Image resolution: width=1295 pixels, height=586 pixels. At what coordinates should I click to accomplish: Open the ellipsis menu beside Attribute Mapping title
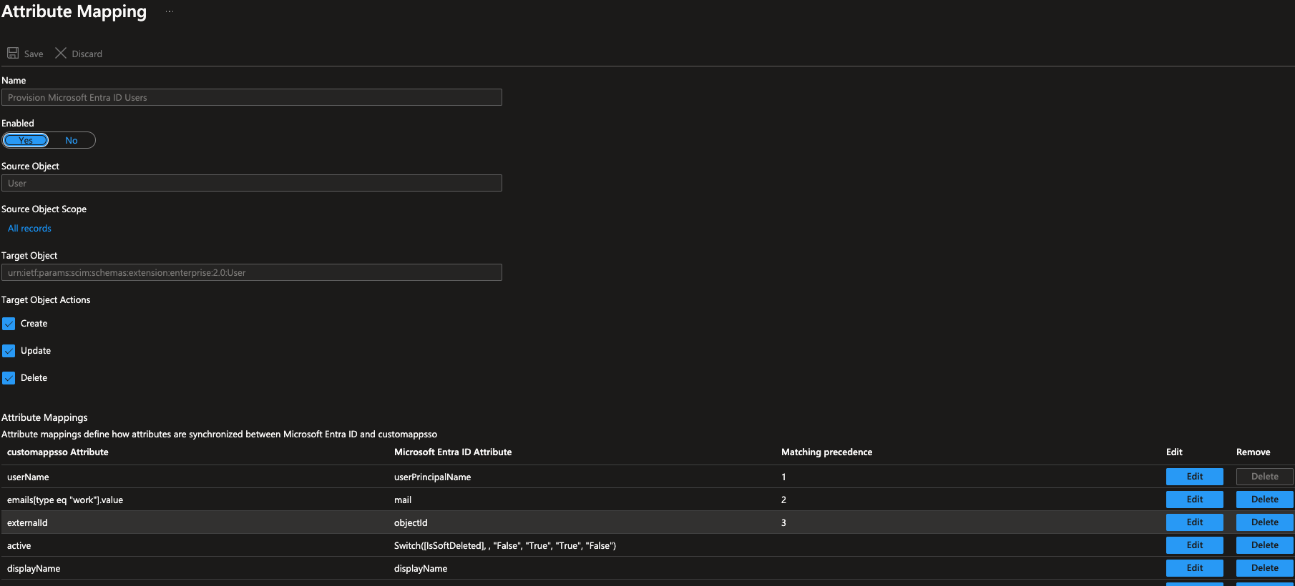tap(170, 11)
